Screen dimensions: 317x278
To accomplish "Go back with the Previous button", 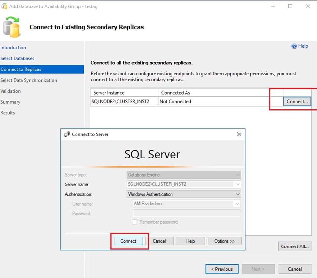I will pyautogui.click(x=222, y=269).
